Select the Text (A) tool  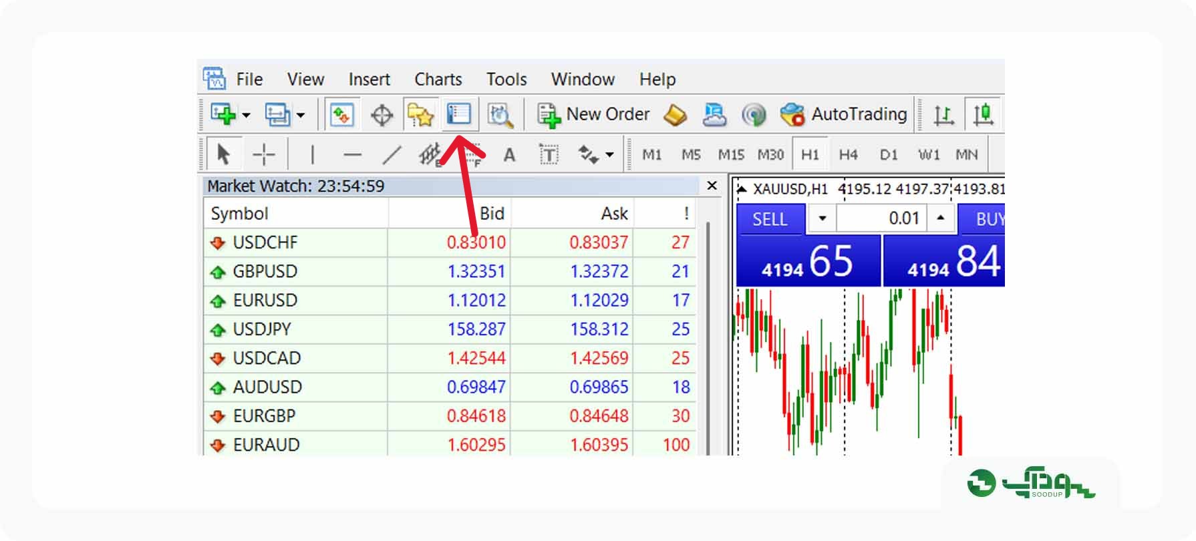pos(509,155)
